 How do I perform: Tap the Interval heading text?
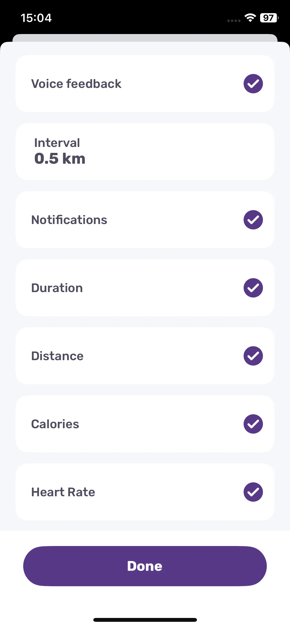57,143
